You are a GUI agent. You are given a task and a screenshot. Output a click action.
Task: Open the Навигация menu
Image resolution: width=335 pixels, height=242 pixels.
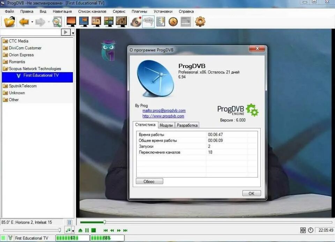[x=62, y=12]
